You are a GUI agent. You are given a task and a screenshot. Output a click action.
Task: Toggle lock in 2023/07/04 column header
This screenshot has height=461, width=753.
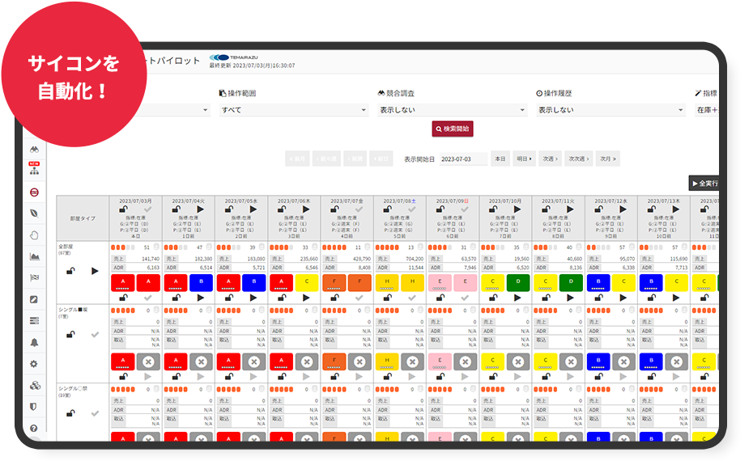[x=176, y=209]
